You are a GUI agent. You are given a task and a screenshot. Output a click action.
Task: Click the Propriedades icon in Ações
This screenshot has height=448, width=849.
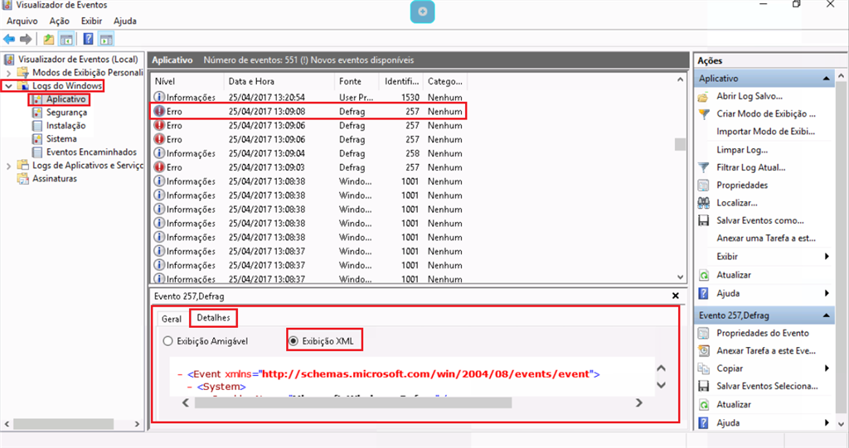point(703,185)
